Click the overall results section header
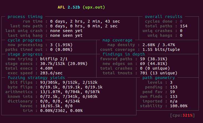Screen dimensions: 203x123 pos(164,17)
